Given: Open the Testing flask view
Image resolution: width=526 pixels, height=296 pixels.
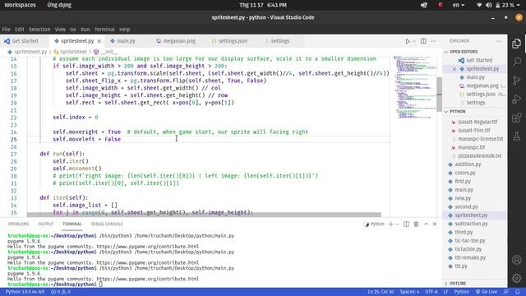Looking at the screenshot, I should tap(517, 136).
